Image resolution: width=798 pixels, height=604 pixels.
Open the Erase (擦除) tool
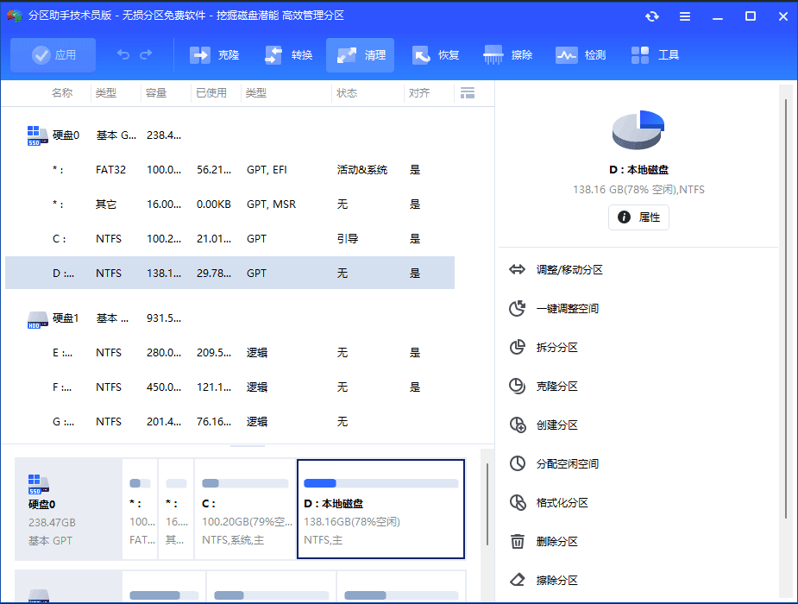click(x=506, y=53)
